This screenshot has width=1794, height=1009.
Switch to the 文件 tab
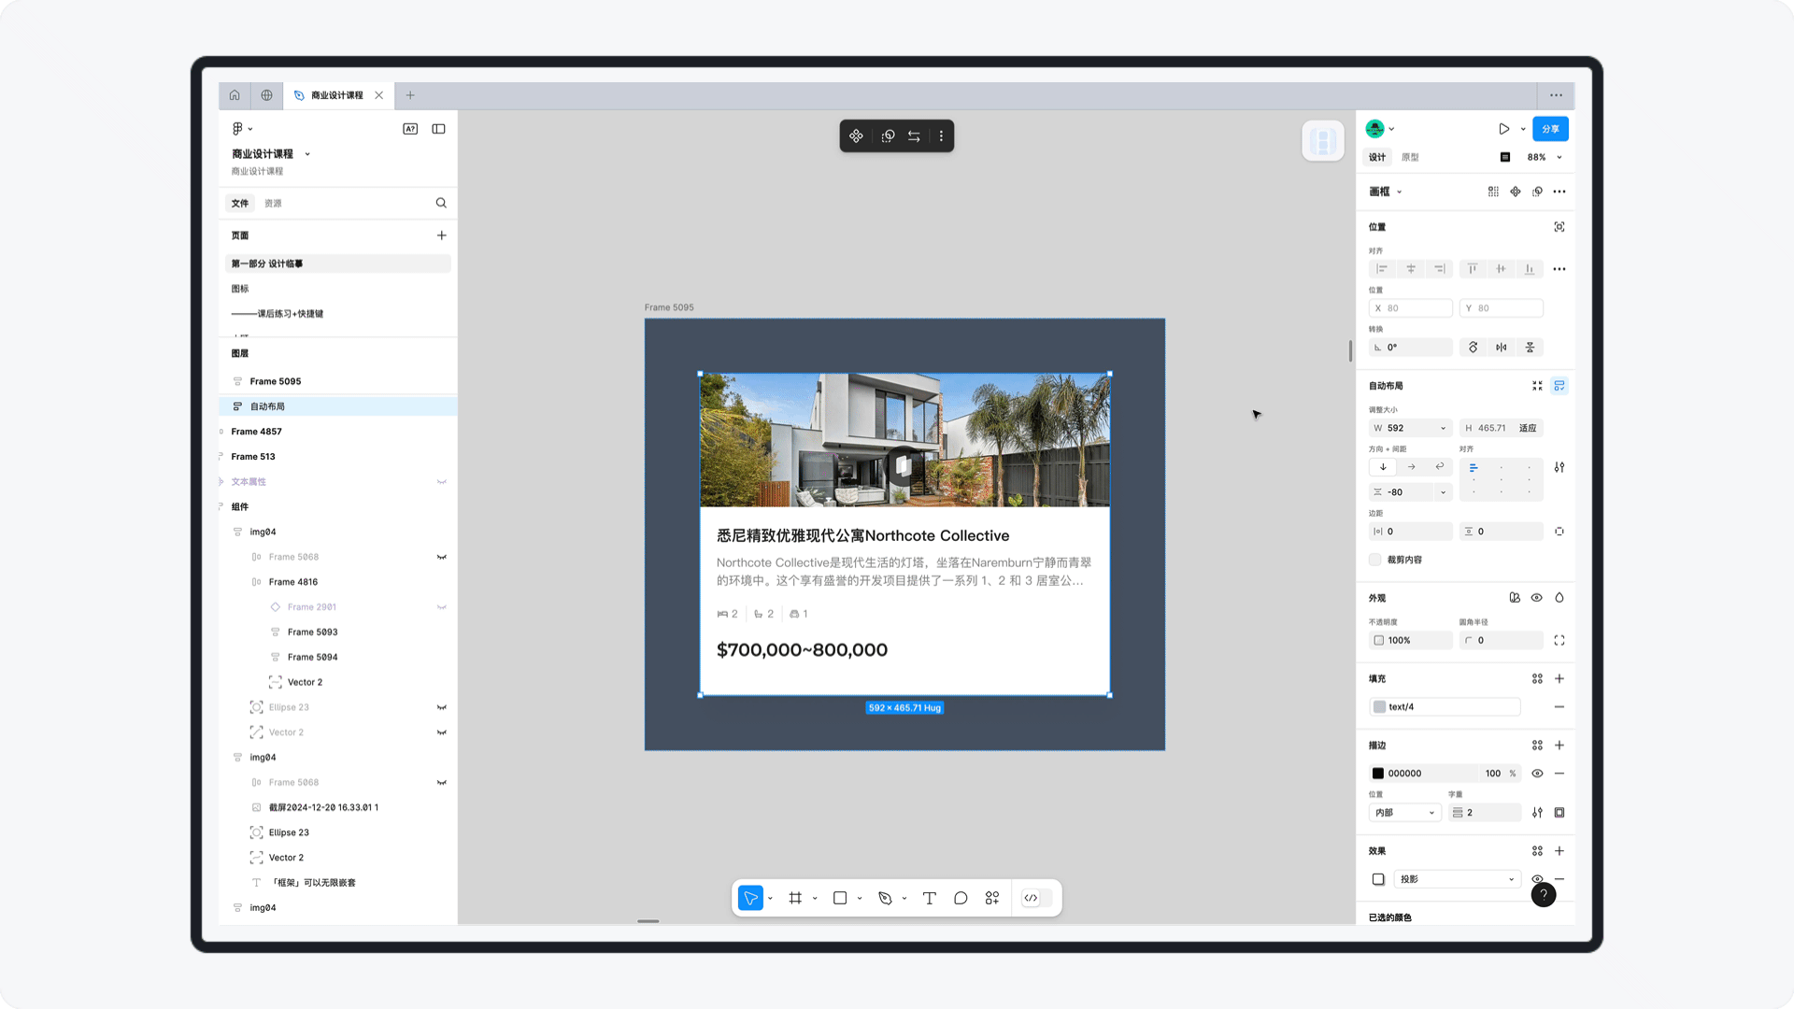[x=240, y=203]
